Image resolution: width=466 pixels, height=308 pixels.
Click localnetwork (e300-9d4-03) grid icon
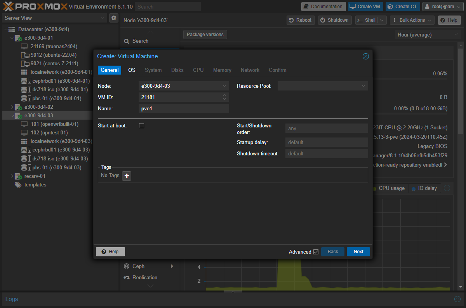click(x=24, y=141)
